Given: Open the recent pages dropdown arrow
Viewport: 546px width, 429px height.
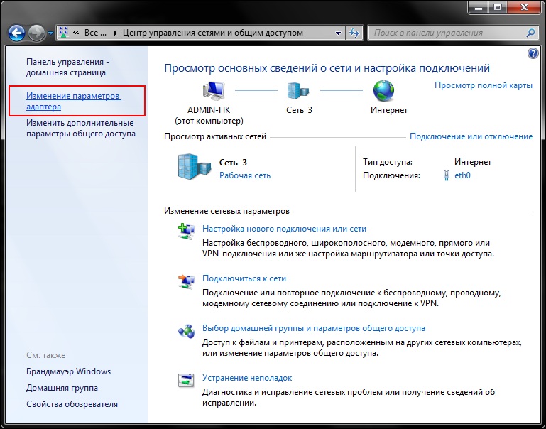Looking at the screenshot, I should point(50,33).
